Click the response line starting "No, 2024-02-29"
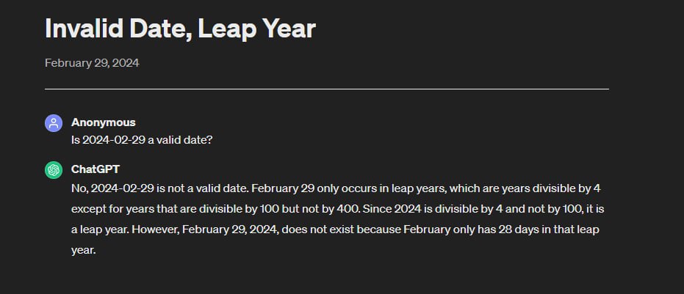 coord(336,188)
